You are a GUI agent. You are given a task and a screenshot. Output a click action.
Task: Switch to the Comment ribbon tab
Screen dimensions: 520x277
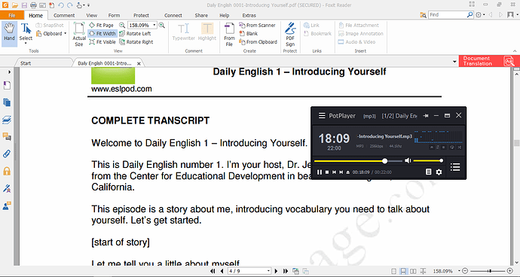point(64,15)
